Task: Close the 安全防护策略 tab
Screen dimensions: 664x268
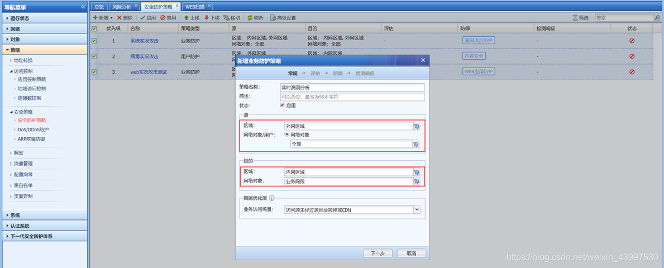Action: pos(177,6)
